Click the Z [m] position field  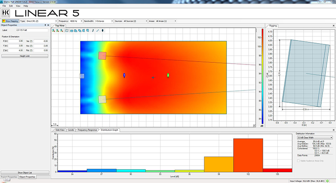pyautogui.click(x=16, y=50)
